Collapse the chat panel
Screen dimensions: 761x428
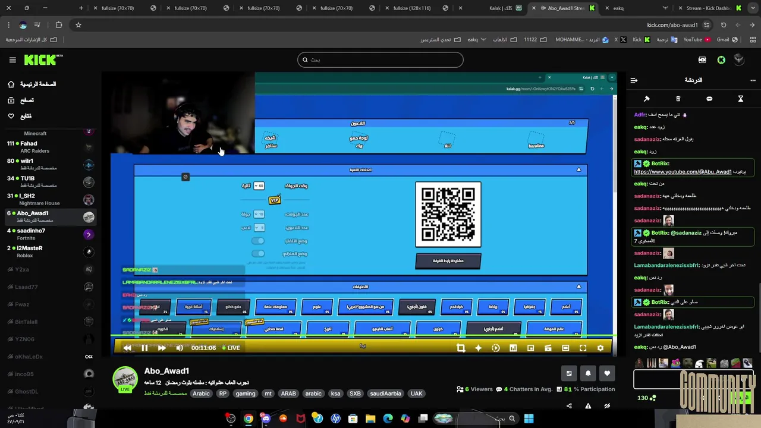point(634,80)
